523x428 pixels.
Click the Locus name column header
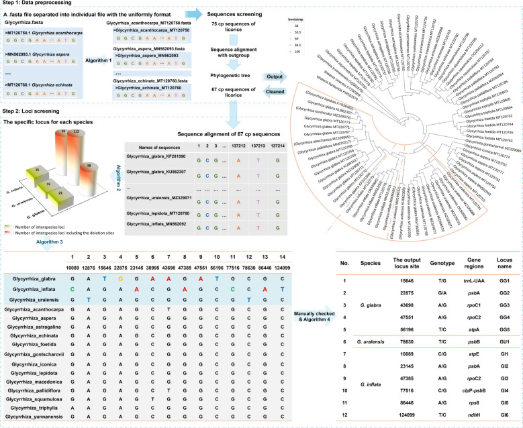pos(504,263)
